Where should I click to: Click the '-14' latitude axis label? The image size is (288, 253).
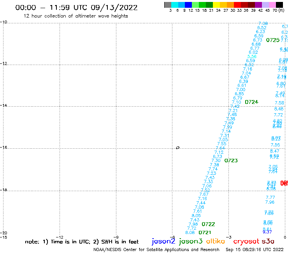pyautogui.click(x=4, y=105)
